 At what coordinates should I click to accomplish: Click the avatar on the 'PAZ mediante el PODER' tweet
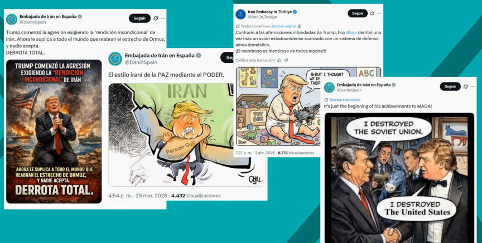point(115,59)
